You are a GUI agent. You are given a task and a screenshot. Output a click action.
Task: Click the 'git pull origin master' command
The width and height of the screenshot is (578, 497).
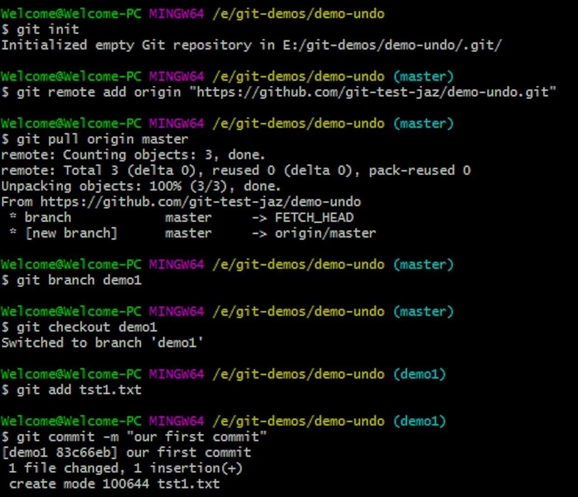(95, 139)
